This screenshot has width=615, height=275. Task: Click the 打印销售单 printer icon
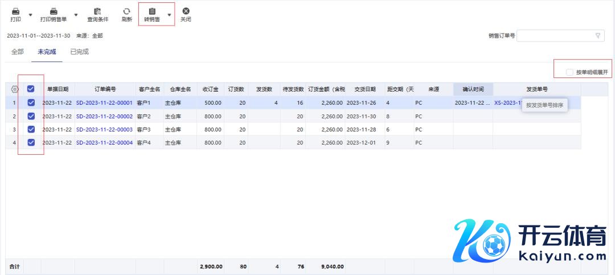point(54,11)
